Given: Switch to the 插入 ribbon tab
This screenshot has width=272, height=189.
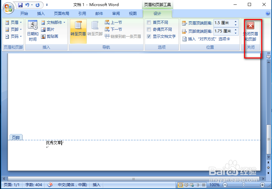Looking at the screenshot, I should tap(41, 13).
